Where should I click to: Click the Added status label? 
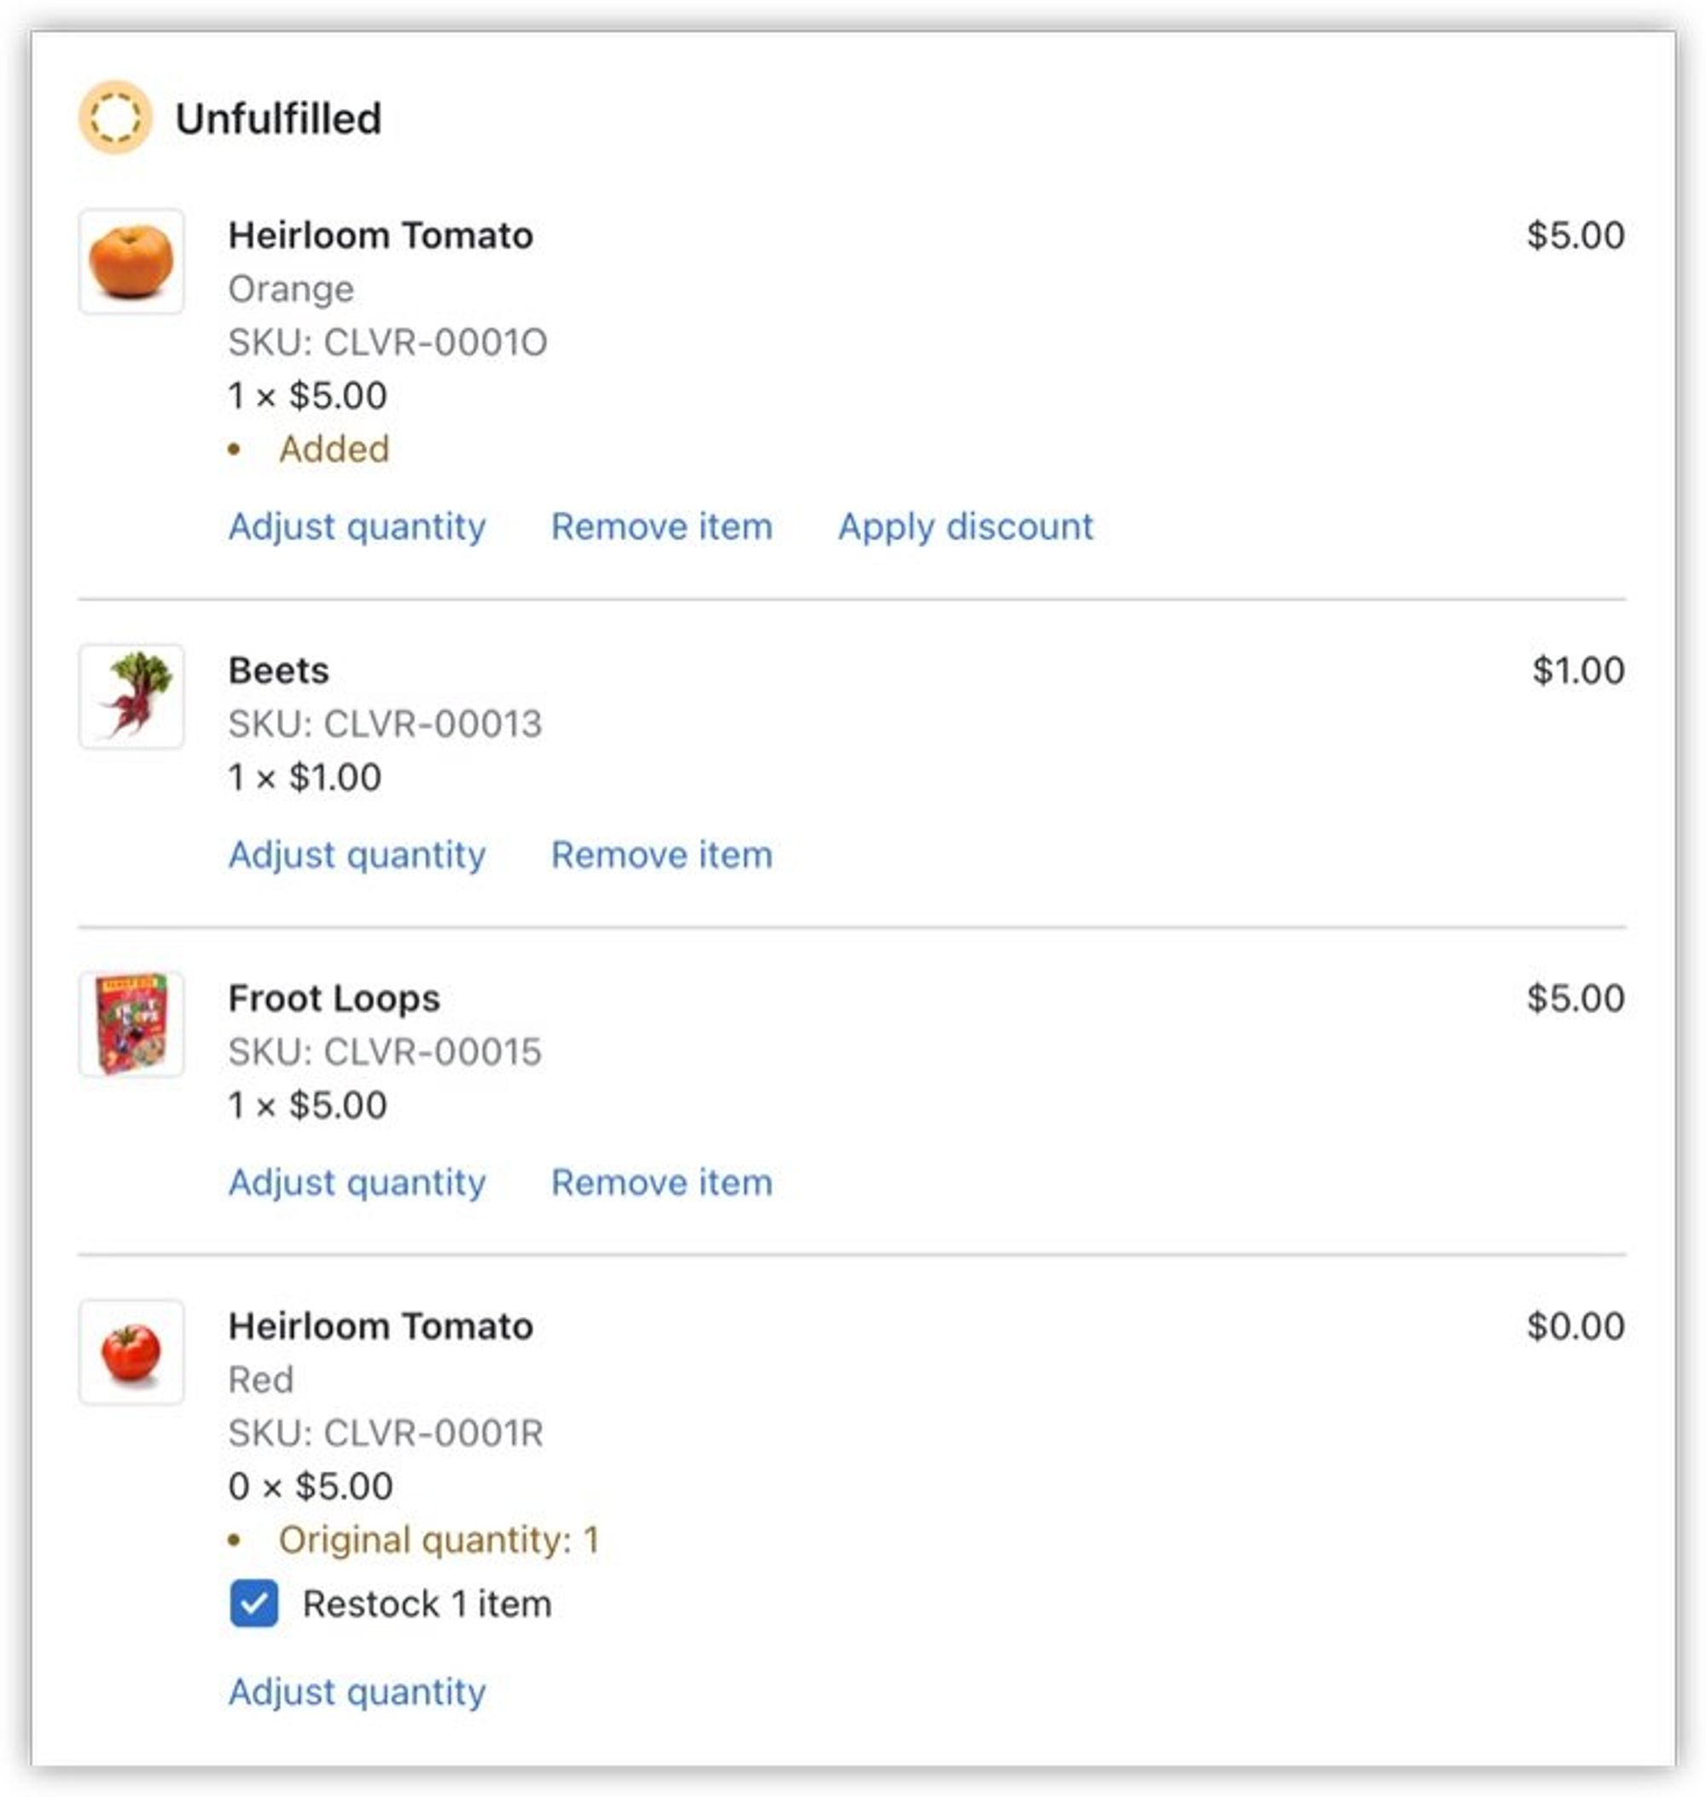click(334, 449)
